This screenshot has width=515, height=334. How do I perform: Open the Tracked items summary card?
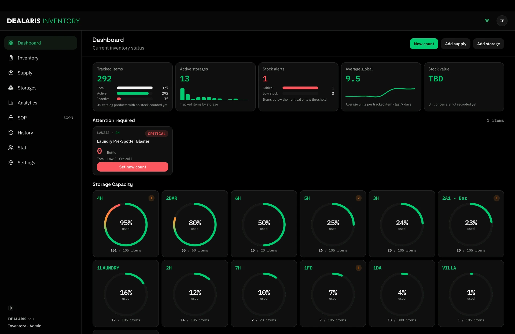tap(133, 87)
